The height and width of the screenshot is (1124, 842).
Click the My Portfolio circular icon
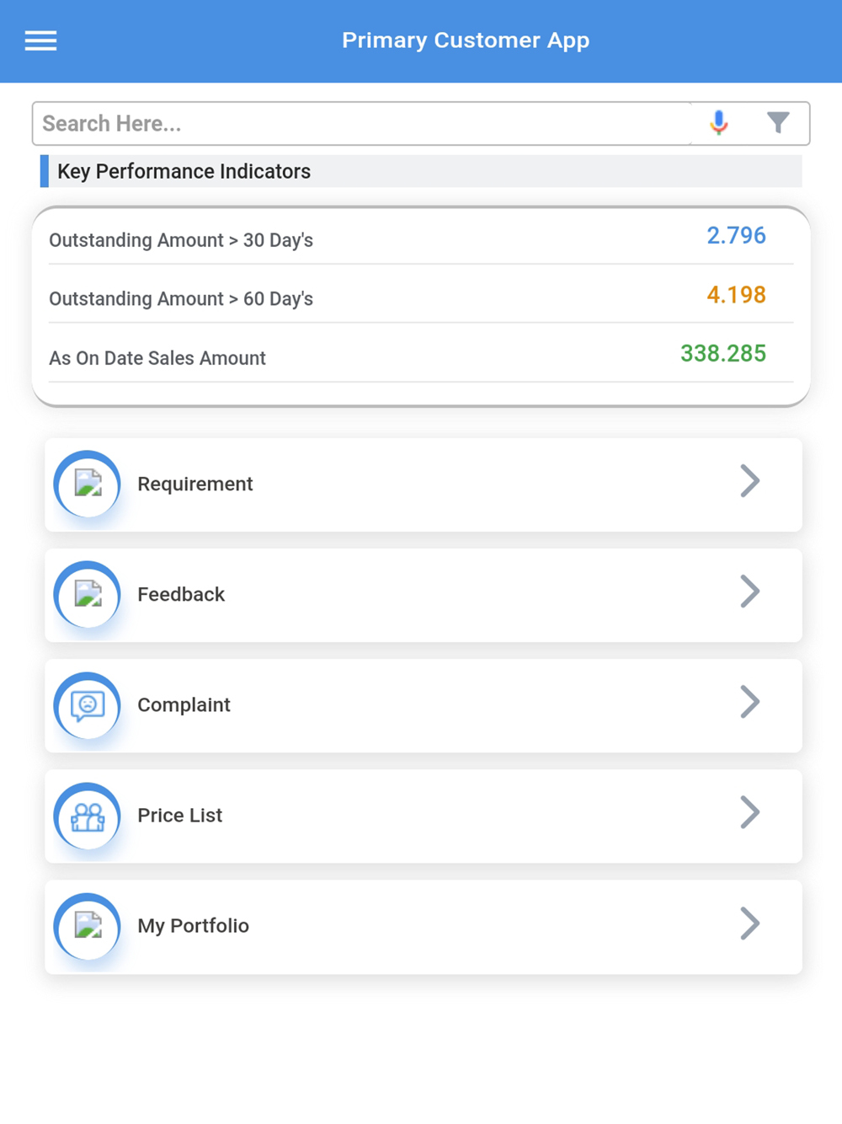point(88,926)
